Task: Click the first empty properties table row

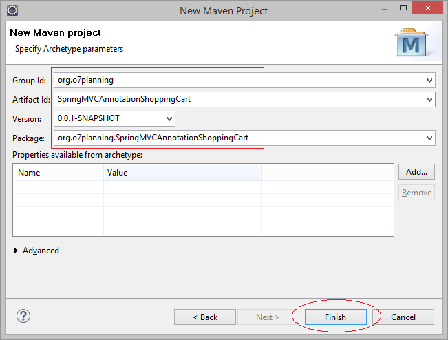Action: 203,187
